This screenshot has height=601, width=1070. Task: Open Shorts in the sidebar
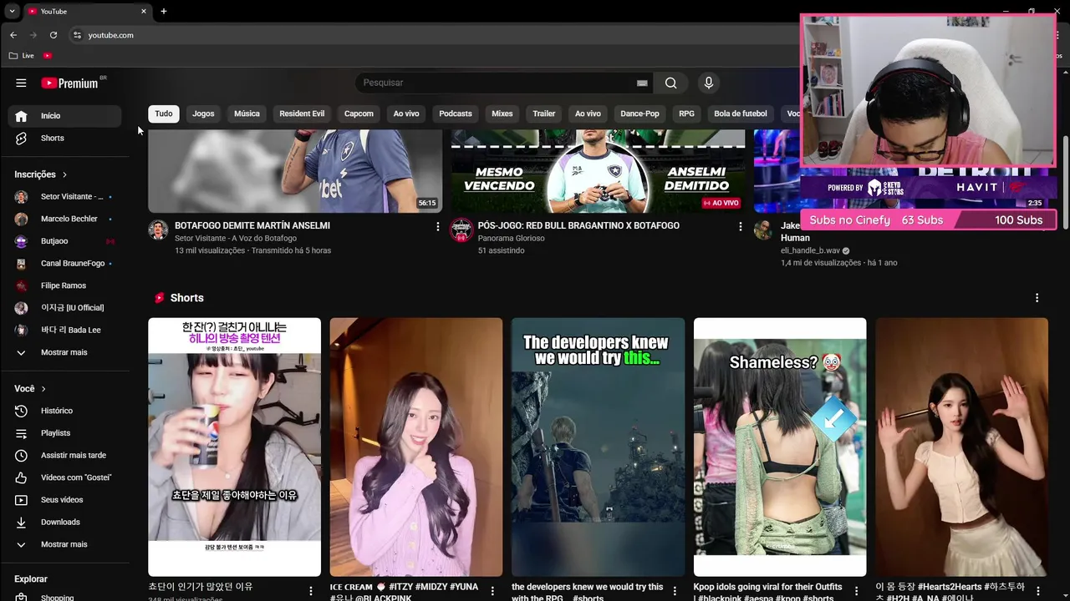click(64, 138)
